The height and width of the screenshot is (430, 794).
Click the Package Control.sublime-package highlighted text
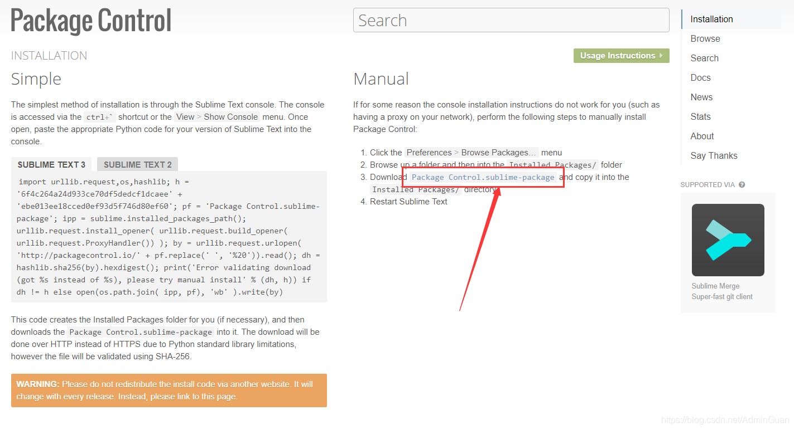[x=483, y=177]
